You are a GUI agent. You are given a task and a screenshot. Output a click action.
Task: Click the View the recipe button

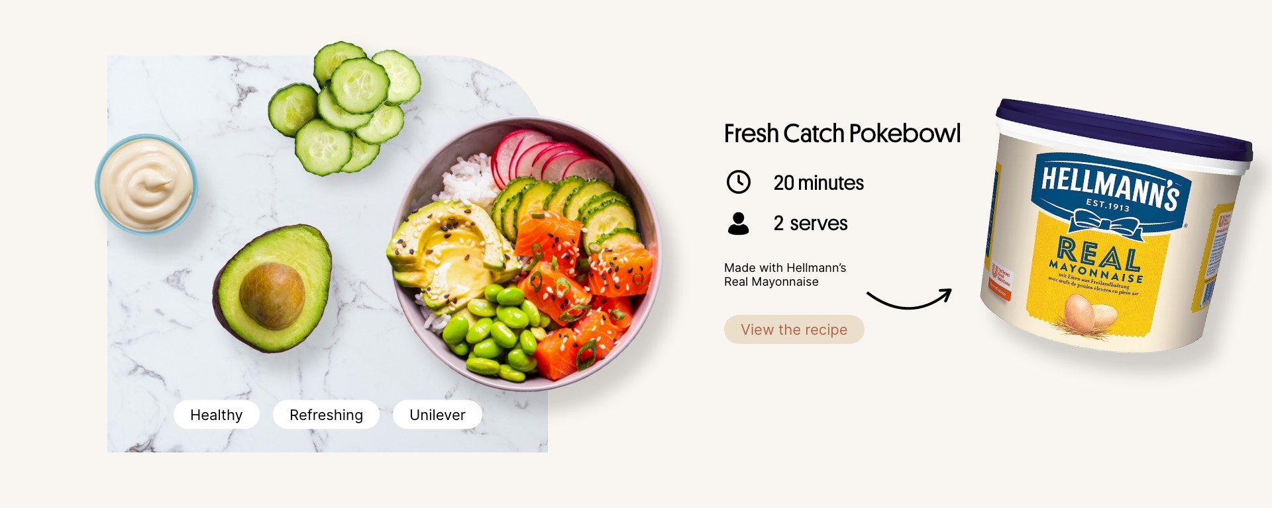point(794,329)
